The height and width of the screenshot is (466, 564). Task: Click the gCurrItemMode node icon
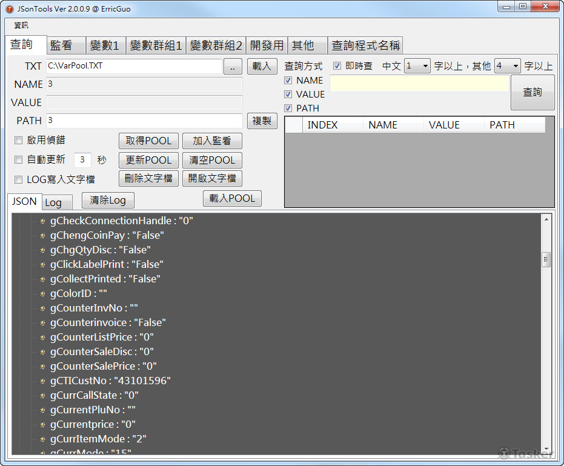42,439
